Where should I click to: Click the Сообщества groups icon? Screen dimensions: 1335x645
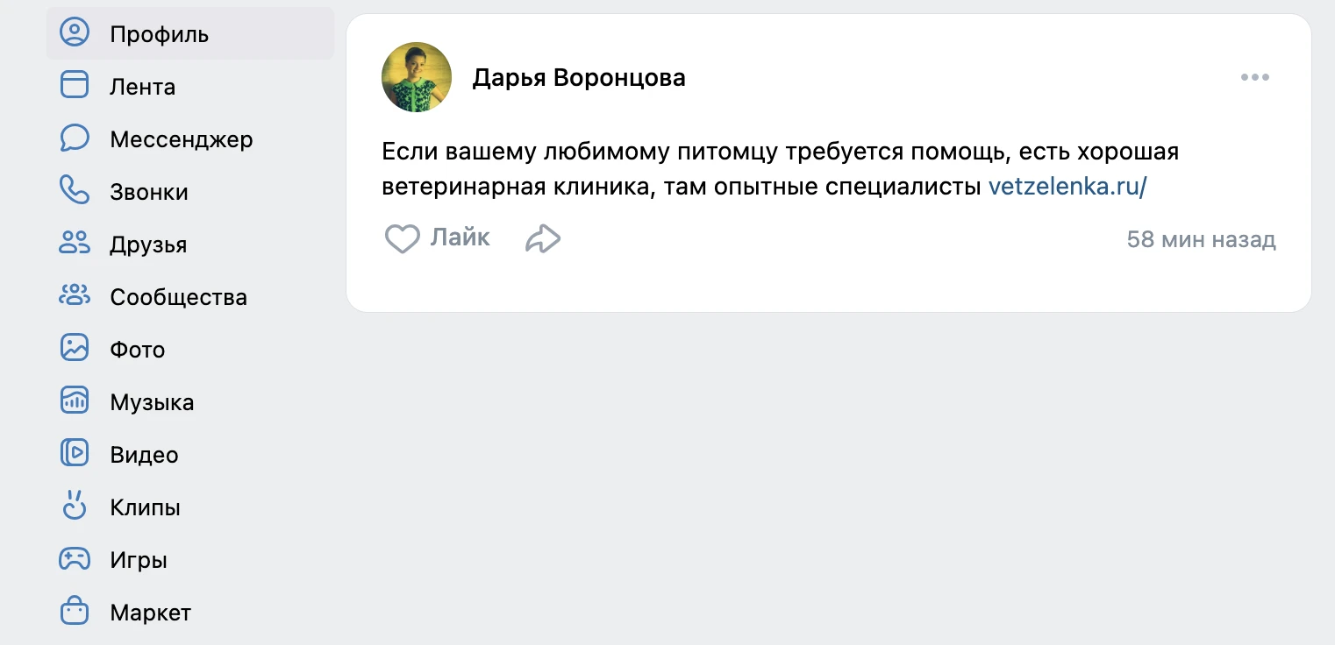point(75,295)
